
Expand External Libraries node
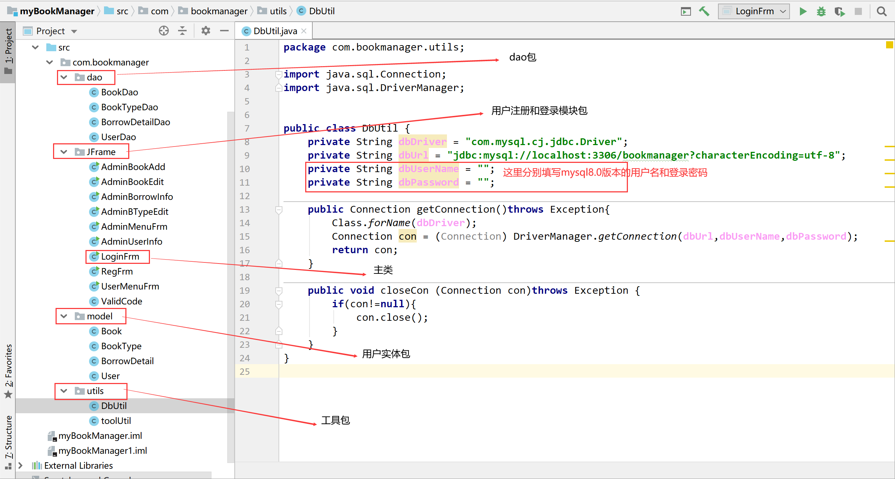pos(21,465)
